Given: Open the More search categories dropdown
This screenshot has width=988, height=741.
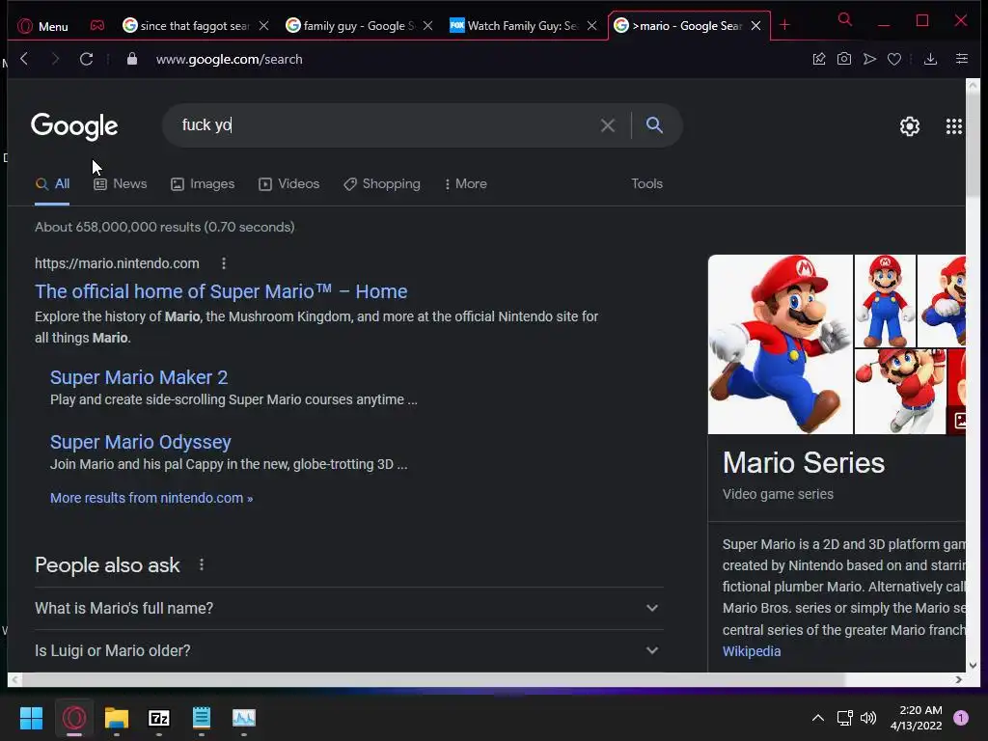Looking at the screenshot, I should click(466, 184).
